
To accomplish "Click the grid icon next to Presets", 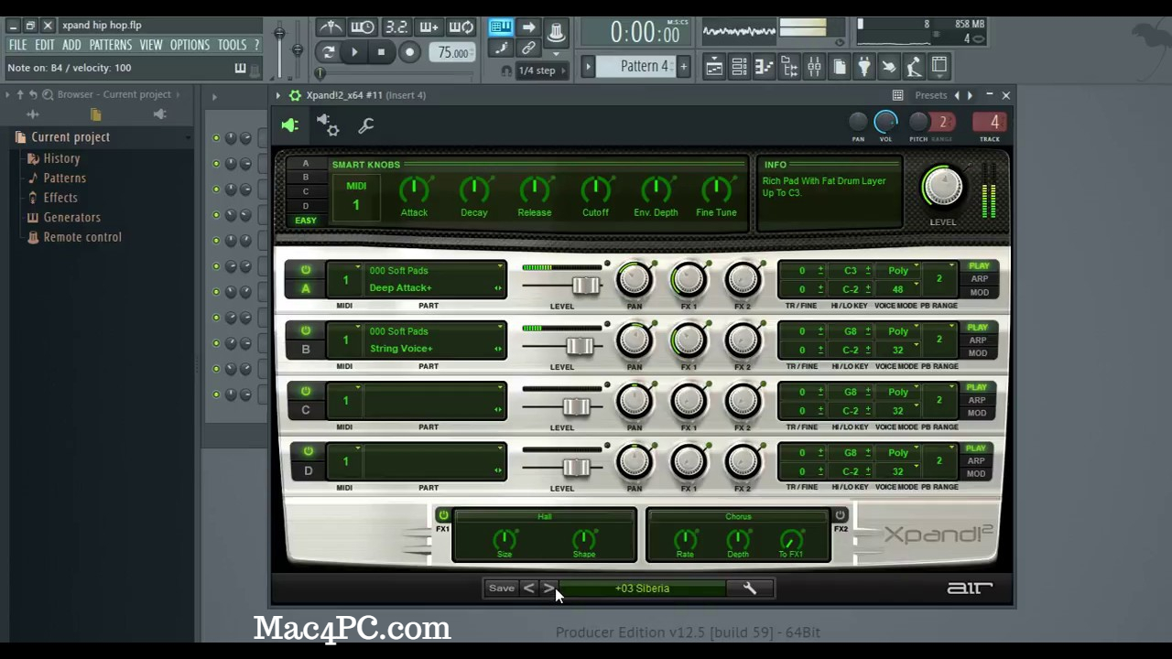I will pyautogui.click(x=898, y=95).
